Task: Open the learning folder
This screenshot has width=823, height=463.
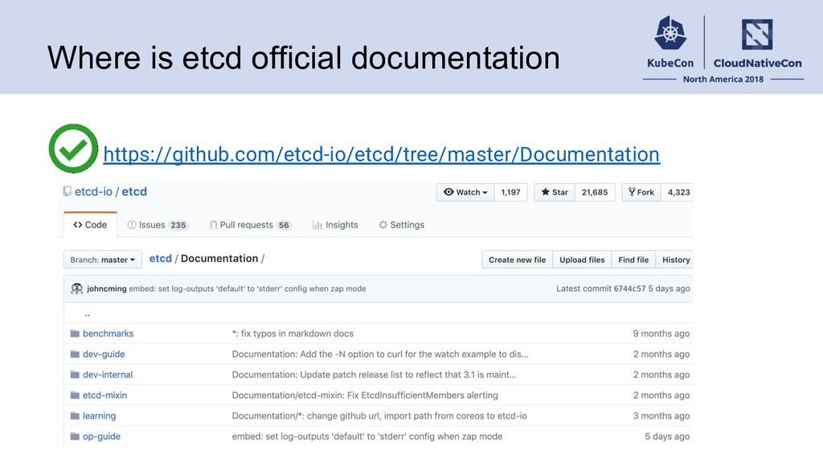Action: (x=99, y=416)
